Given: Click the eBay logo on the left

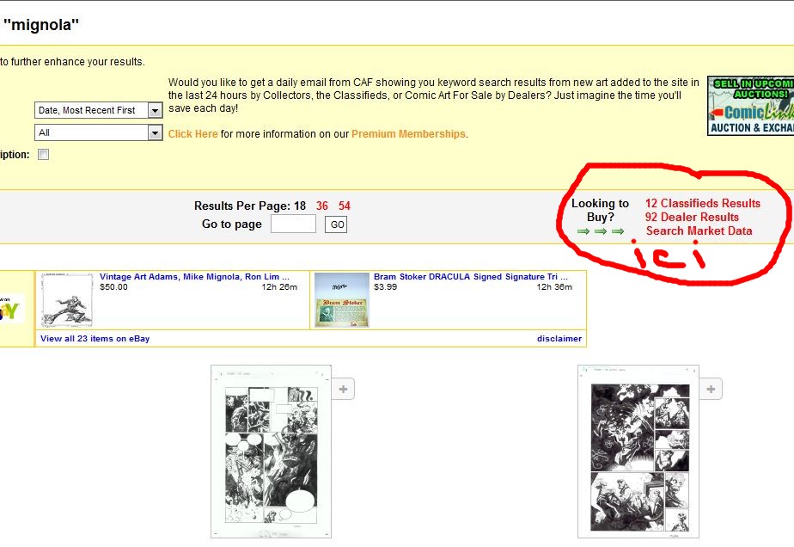Looking at the screenshot, I should 12,309.
